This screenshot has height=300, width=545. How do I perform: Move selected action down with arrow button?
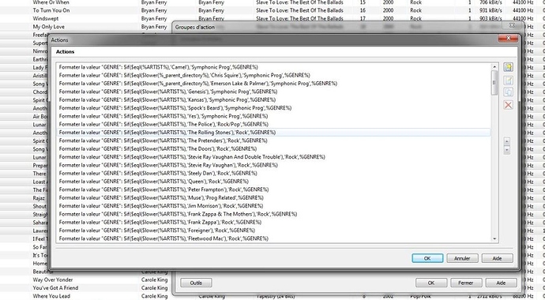pyautogui.click(x=507, y=150)
